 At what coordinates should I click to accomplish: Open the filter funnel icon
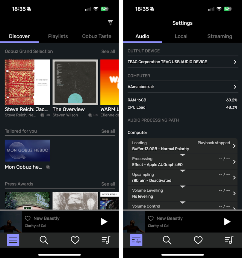coord(110,23)
